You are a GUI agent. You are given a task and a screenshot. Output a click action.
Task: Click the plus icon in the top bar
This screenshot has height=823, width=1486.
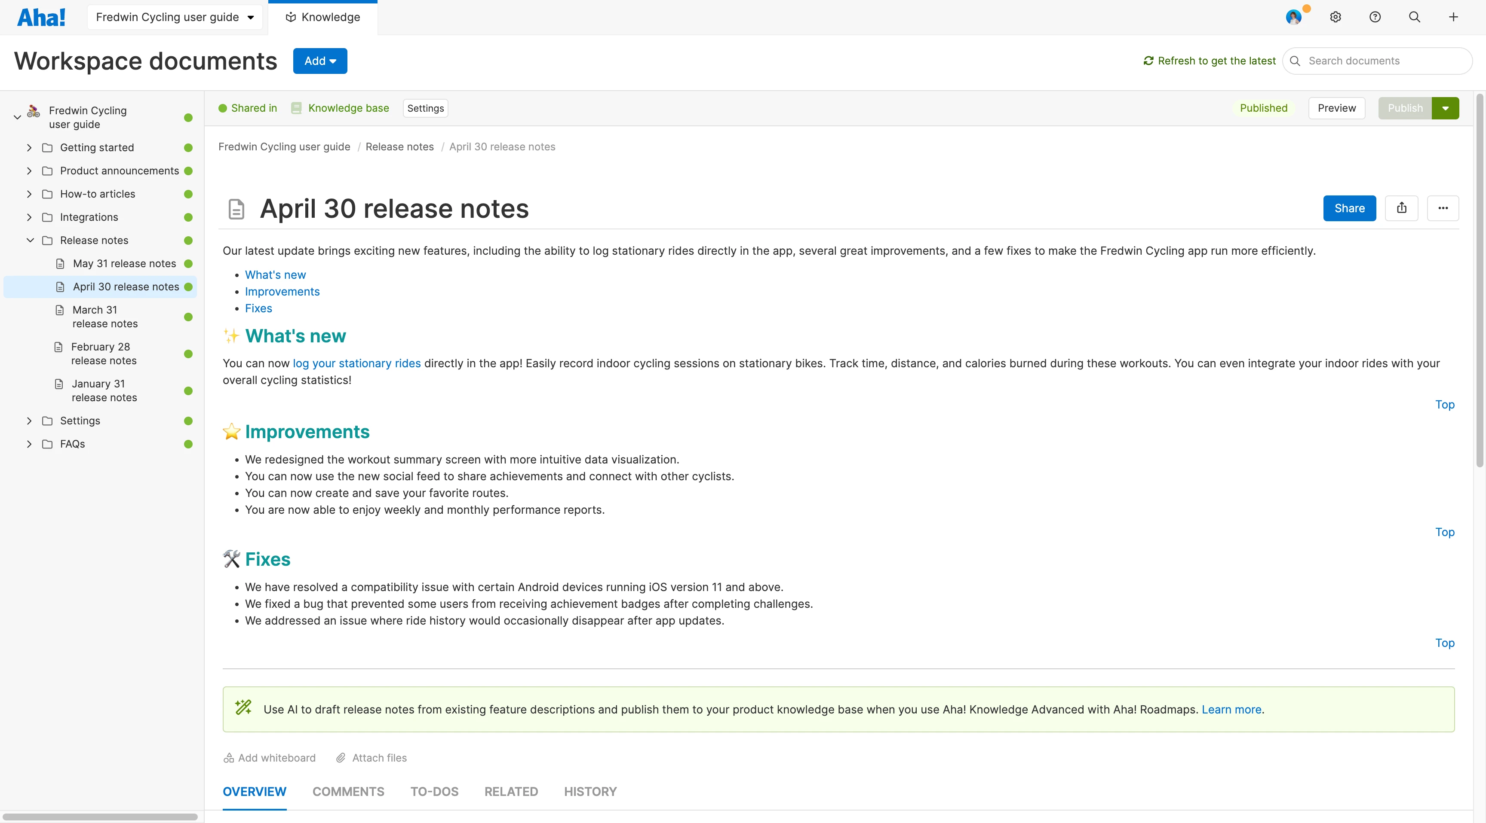pyautogui.click(x=1453, y=17)
